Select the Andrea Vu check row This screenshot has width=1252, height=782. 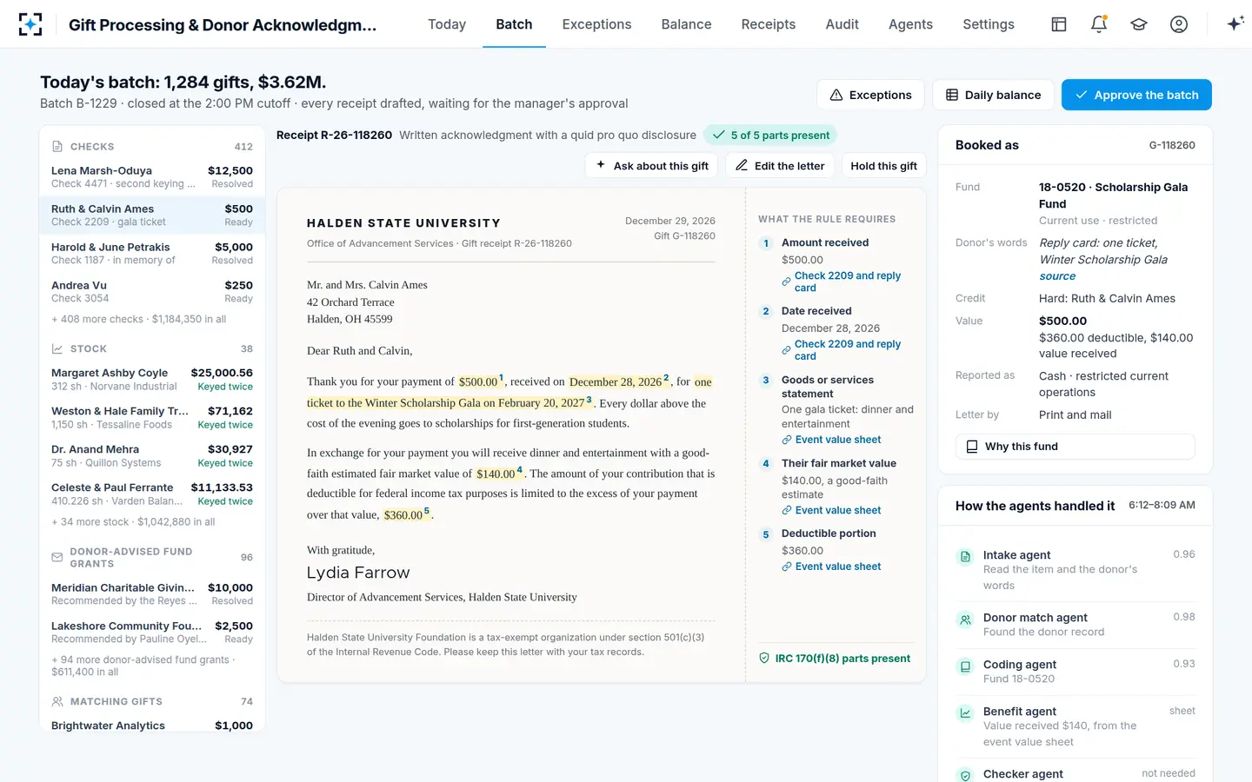pos(152,292)
